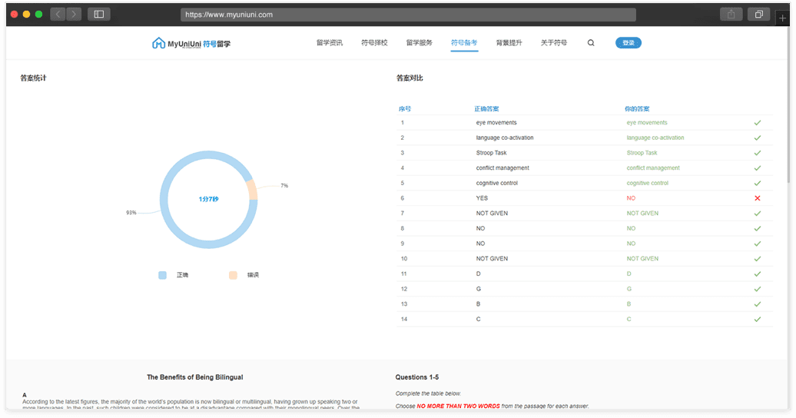Open the tab overview icon
The height and width of the screenshot is (418, 796).
(758, 15)
